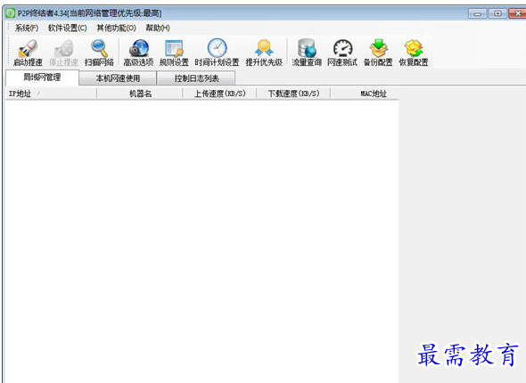526x383 pixels.
Task: Minimize the P2P终结者 window
Action: 478,13
